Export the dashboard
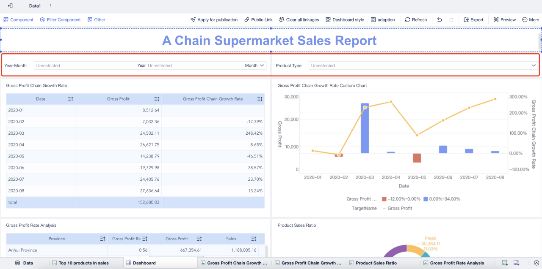Image resolution: width=542 pixels, height=269 pixels. [473, 20]
